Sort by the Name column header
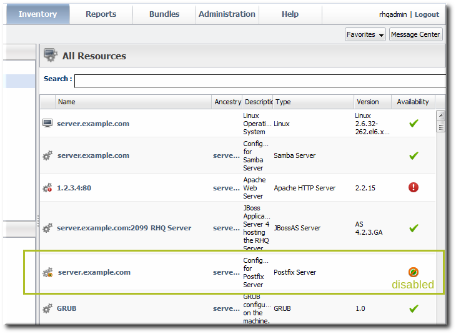456x334 pixels. pos(66,102)
